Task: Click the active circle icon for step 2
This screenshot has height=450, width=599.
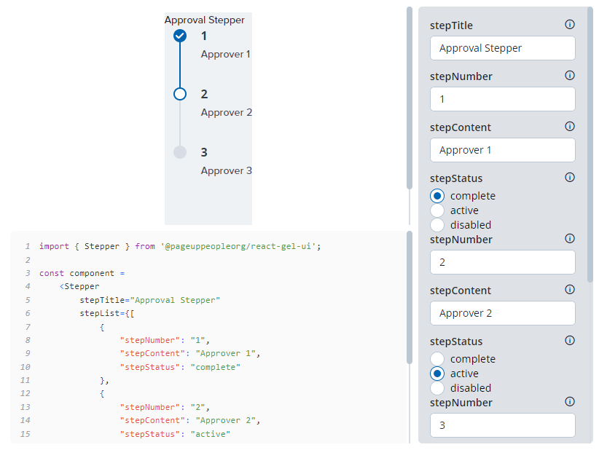Action: pos(180,94)
